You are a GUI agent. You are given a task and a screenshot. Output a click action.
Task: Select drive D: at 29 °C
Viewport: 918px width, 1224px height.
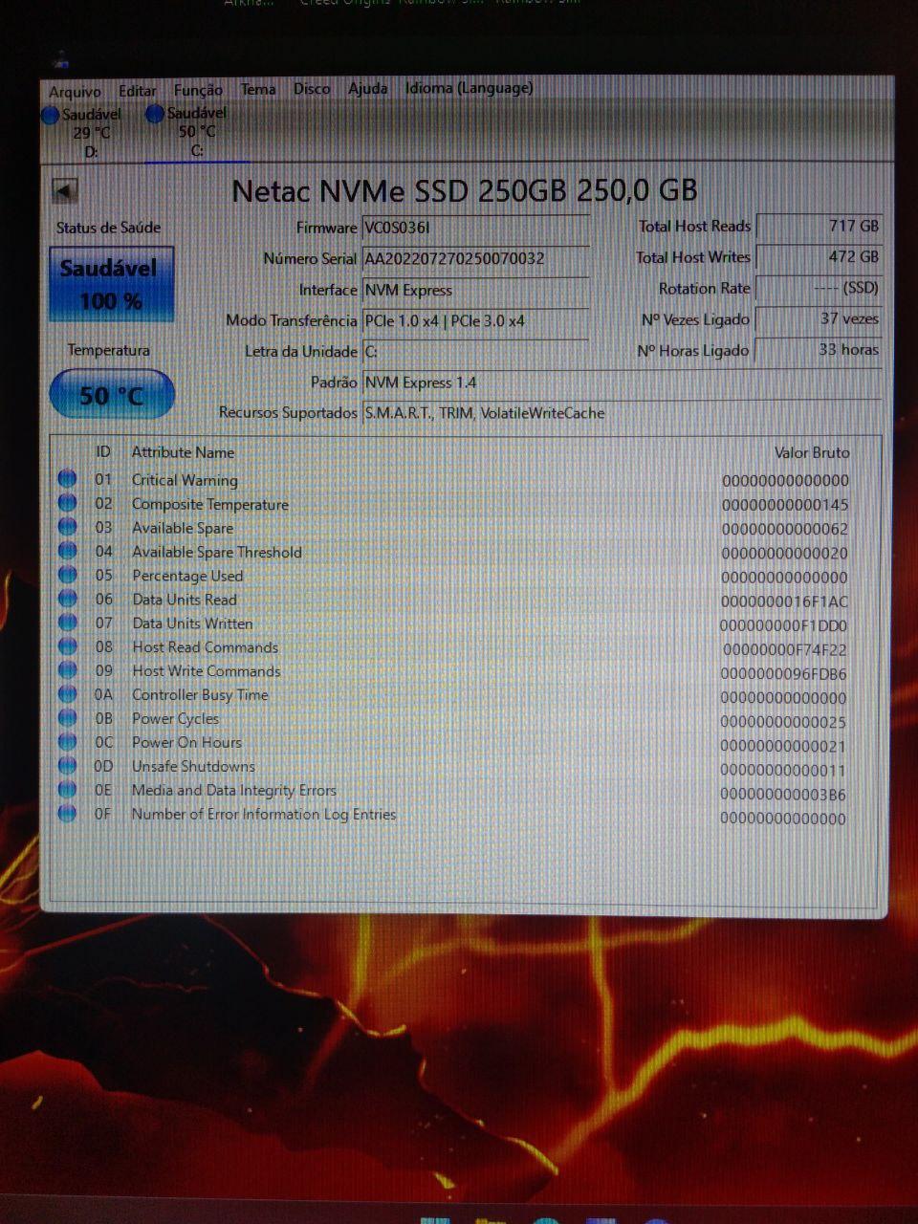[83, 133]
